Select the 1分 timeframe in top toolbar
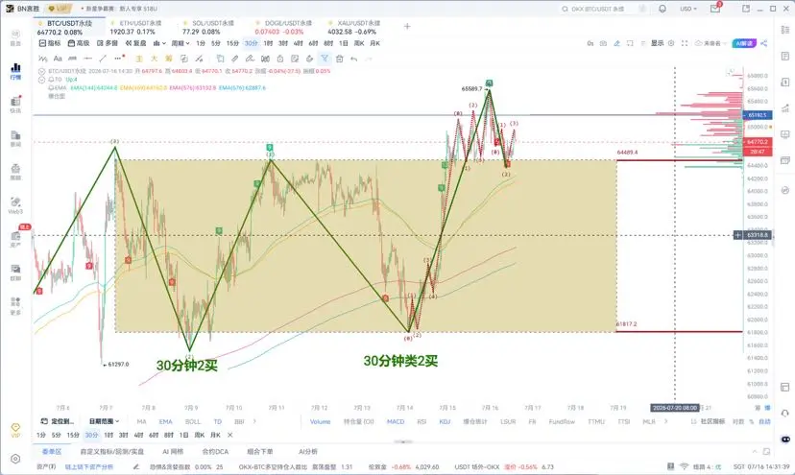 click(x=201, y=43)
